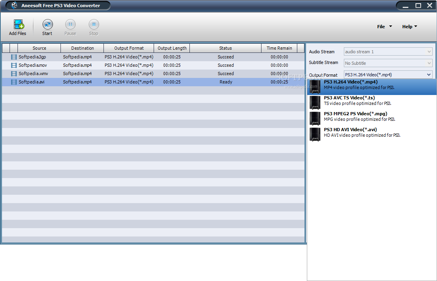Click PS3 console icon for HD AVI profile

(315, 134)
